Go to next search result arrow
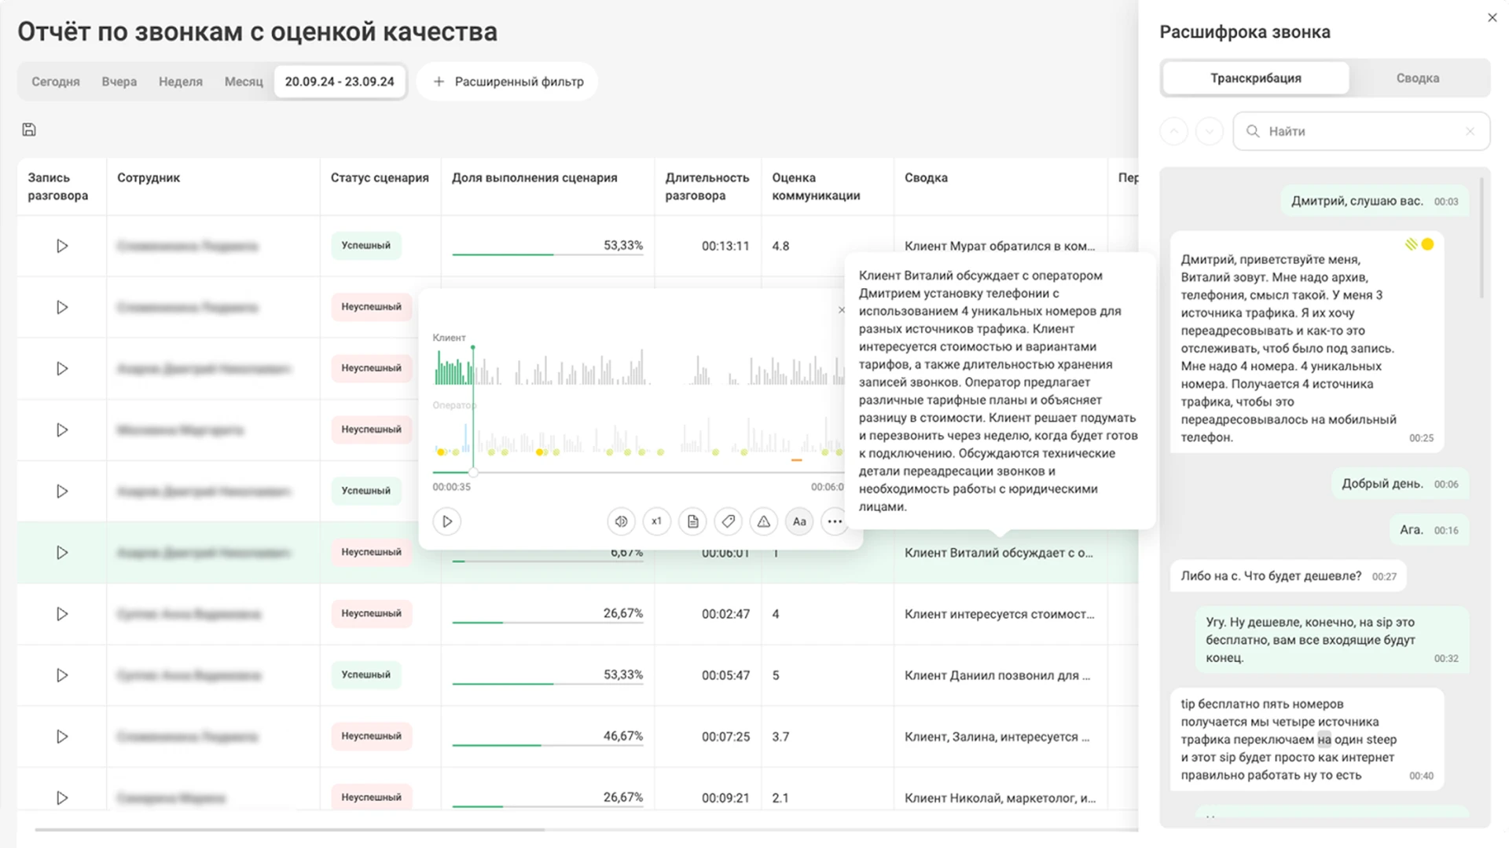Image resolution: width=1509 pixels, height=848 pixels. (1210, 131)
